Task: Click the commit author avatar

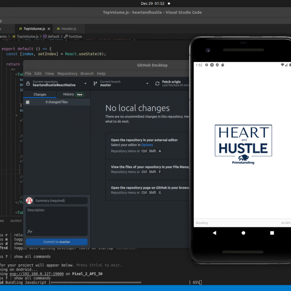Action: (x=29, y=200)
